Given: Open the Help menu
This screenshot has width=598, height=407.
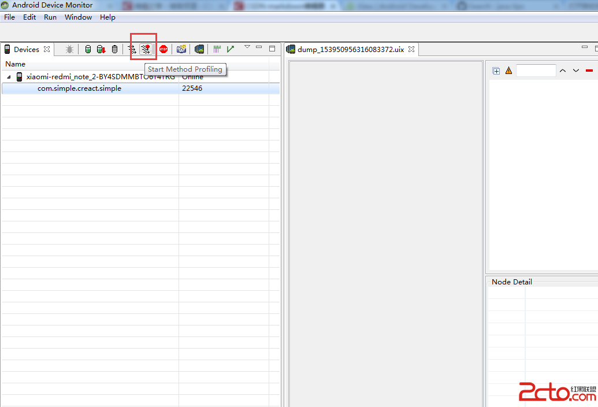Looking at the screenshot, I should point(107,17).
